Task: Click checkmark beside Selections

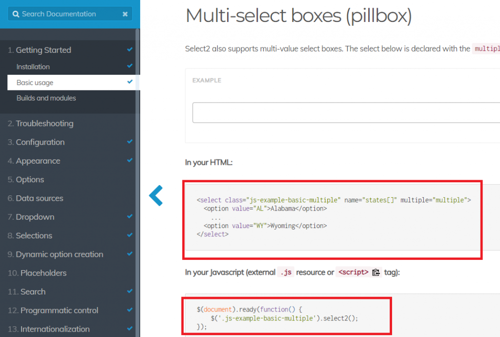Action: click(130, 235)
